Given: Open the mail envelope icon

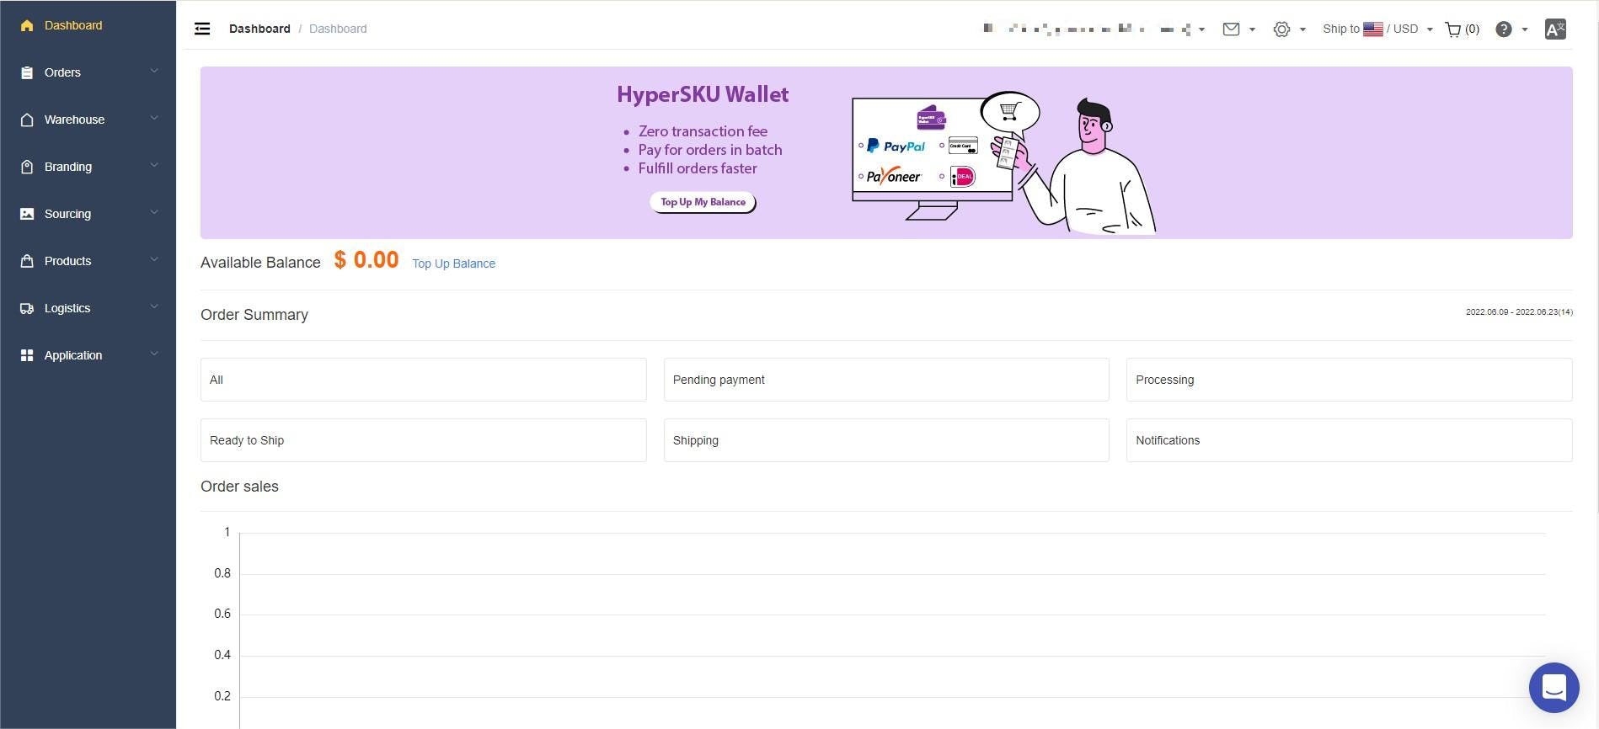Looking at the screenshot, I should (1231, 29).
